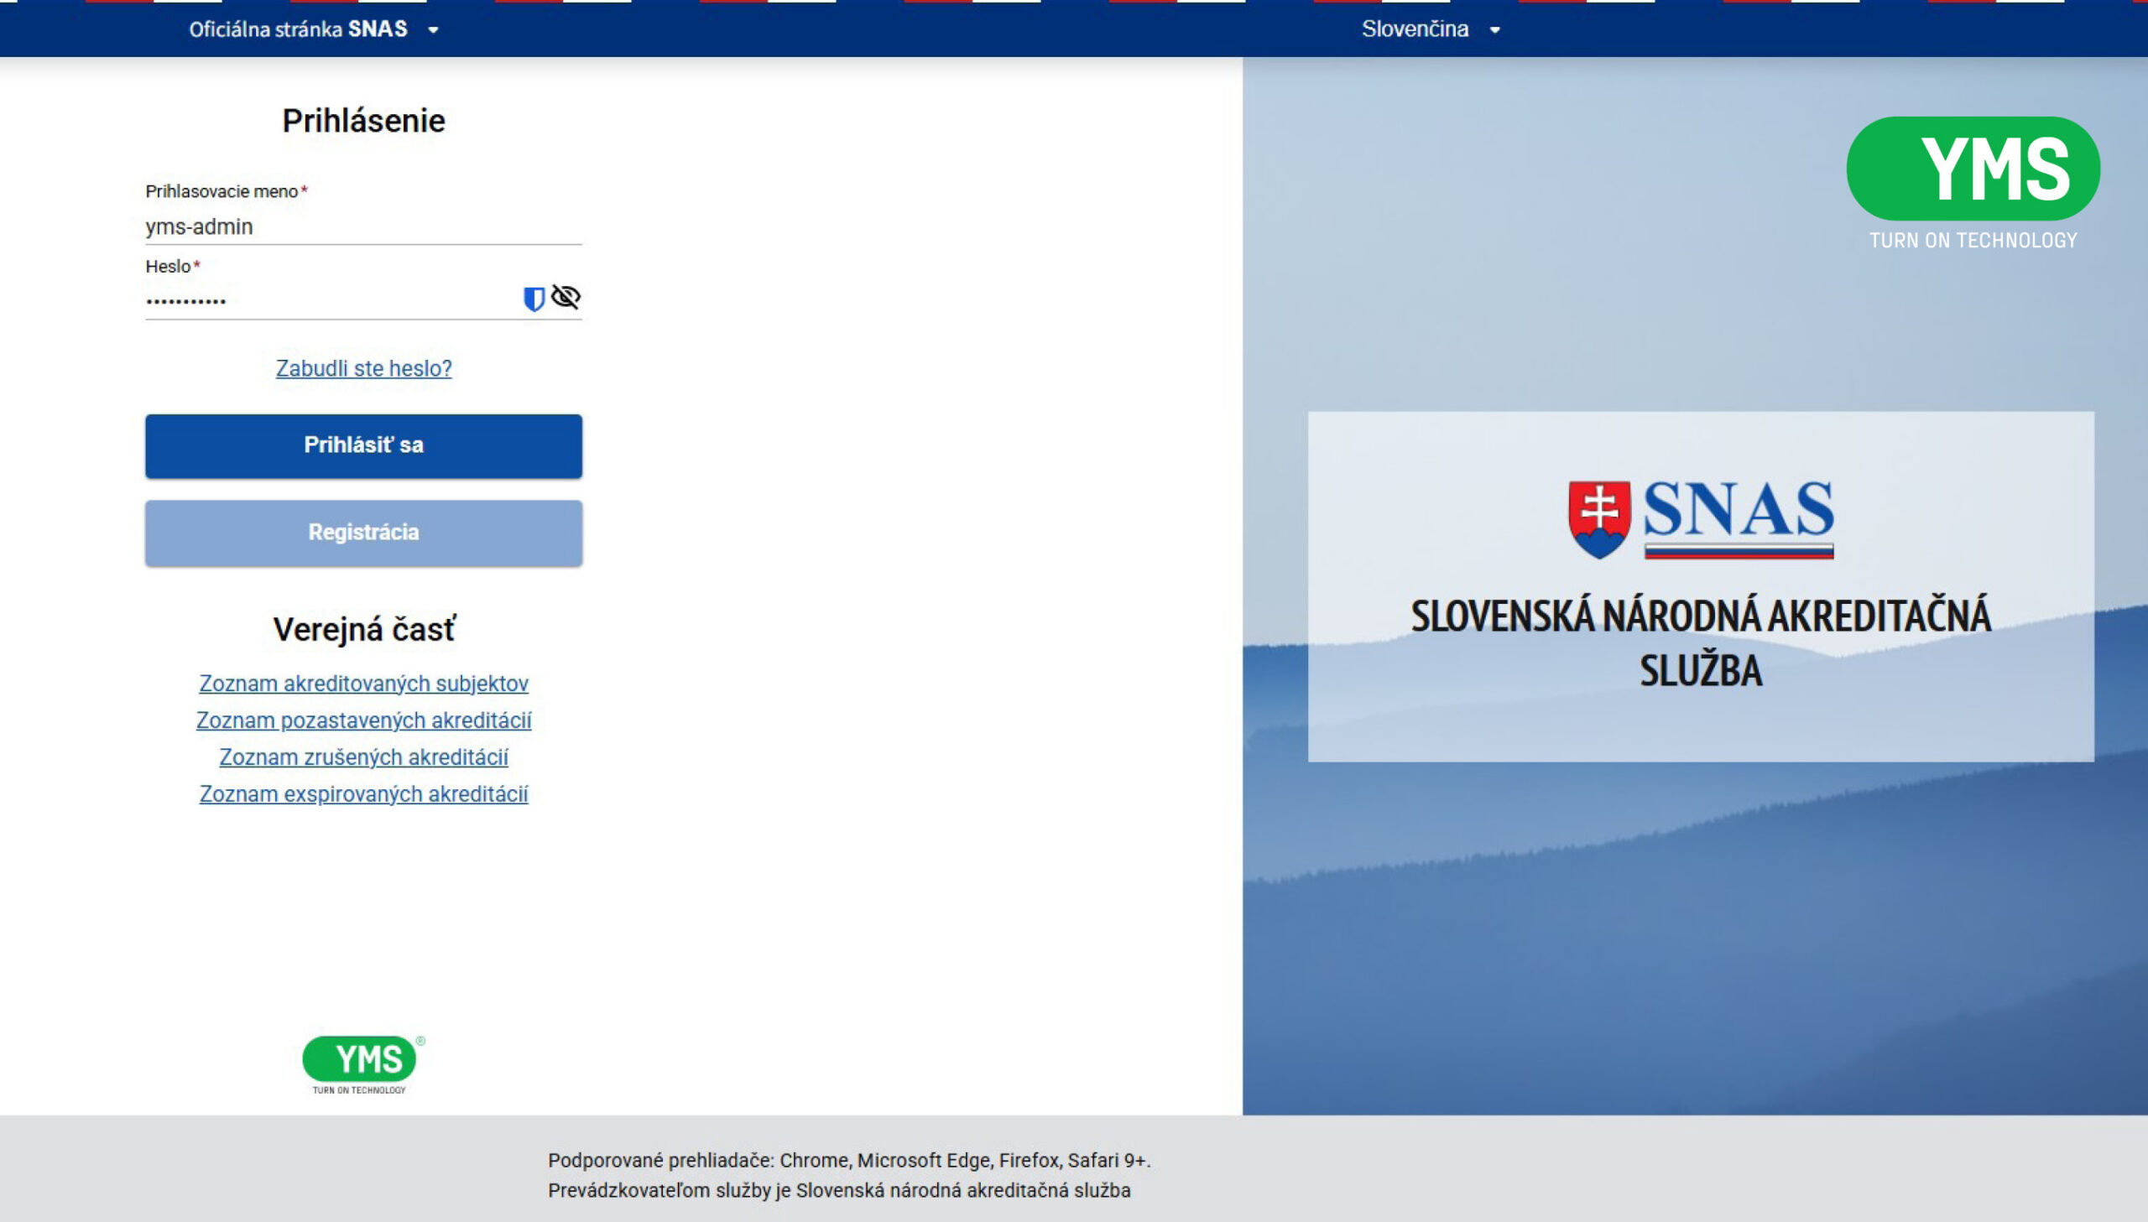2148x1222 pixels.
Task: Open the Zabudli ste heslo? link
Action: (x=363, y=368)
